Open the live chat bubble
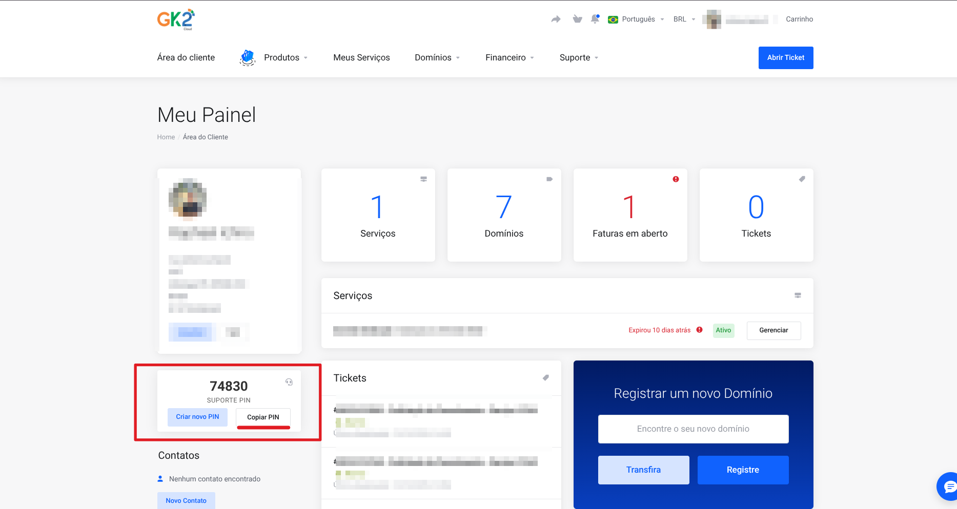The width and height of the screenshot is (957, 509). (949, 486)
